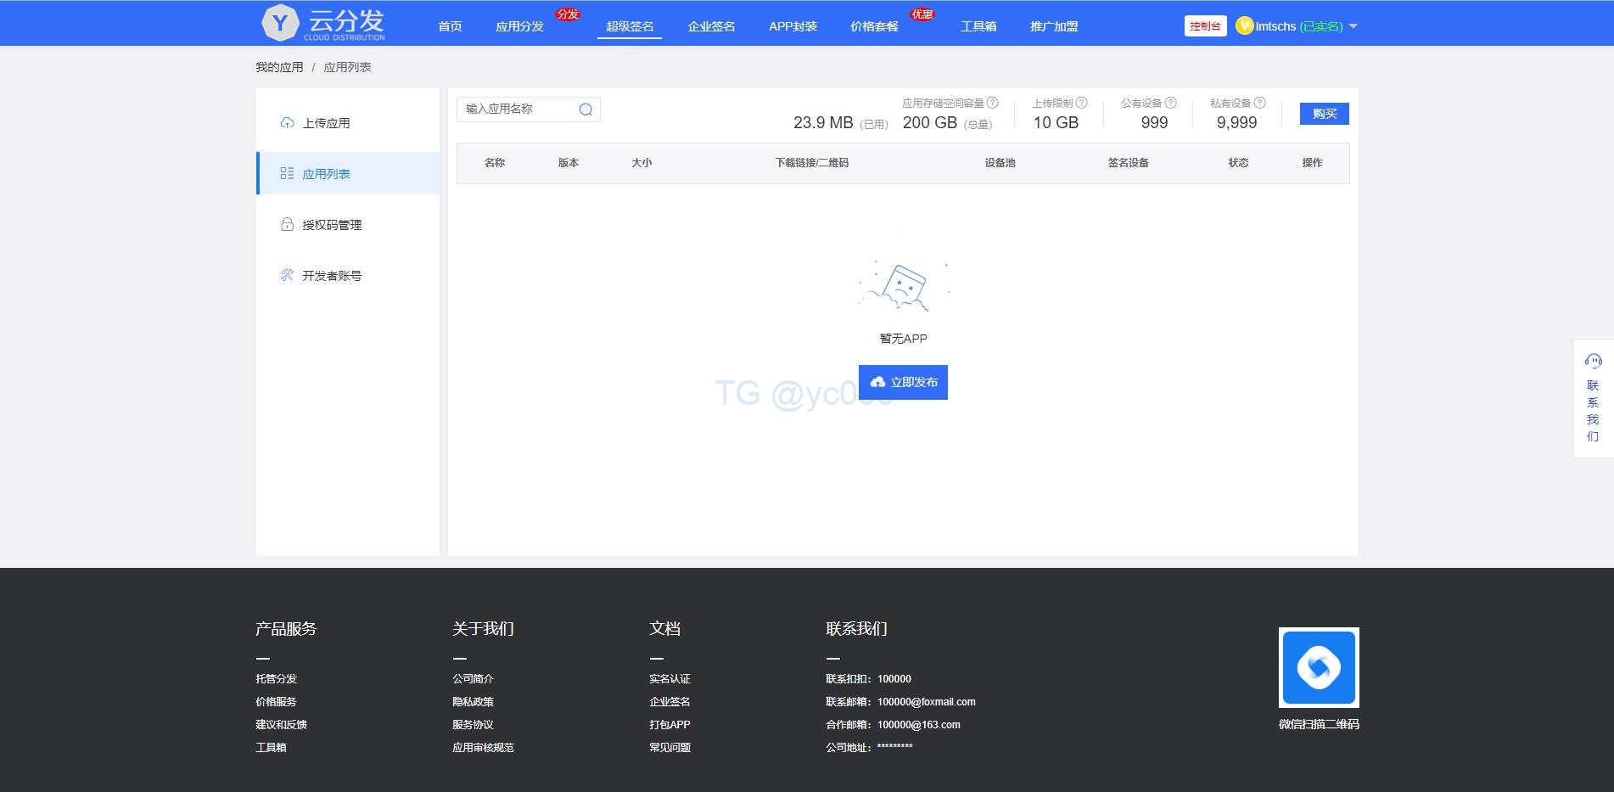The height and width of the screenshot is (792, 1614).
Task: Select the 上传应用 cloud upload icon
Action: pyautogui.click(x=286, y=122)
